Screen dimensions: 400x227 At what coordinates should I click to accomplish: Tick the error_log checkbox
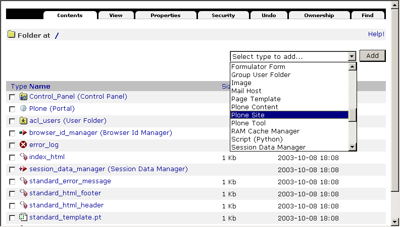click(x=12, y=145)
